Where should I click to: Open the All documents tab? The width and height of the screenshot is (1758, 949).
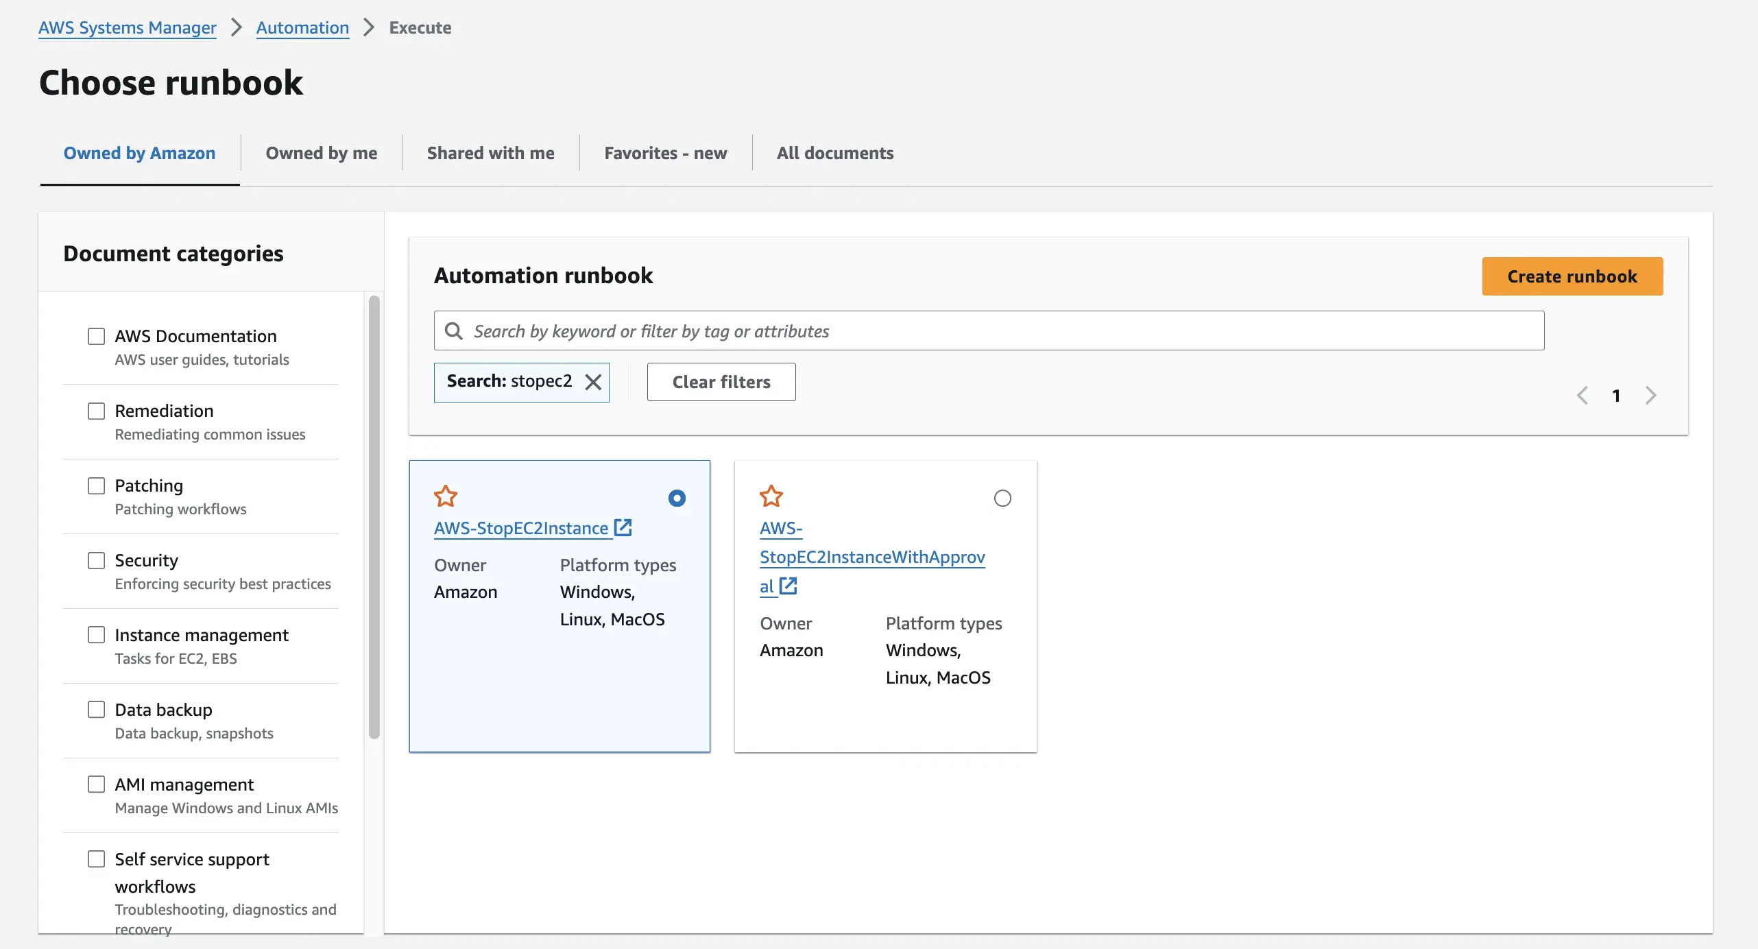(x=834, y=153)
